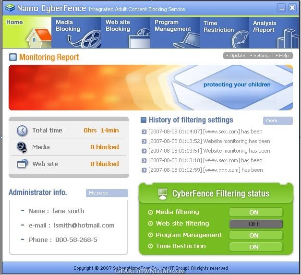Minimize the CyberFence window
The height and width of the screenshot is (275, 301).
coord(281,8)
